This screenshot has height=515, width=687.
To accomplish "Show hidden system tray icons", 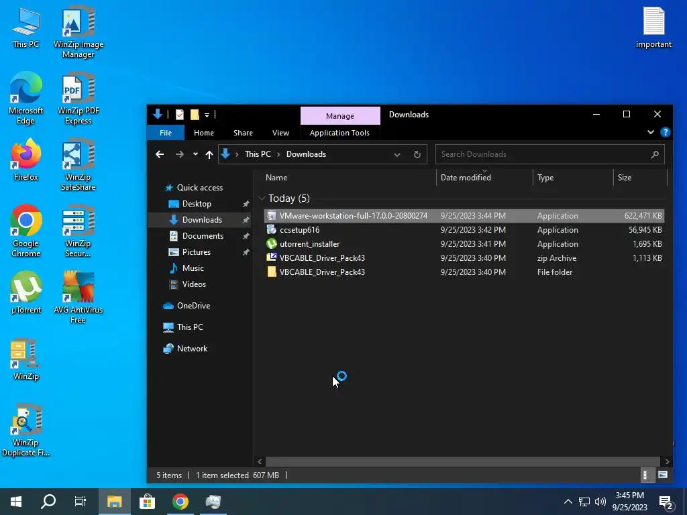I will click(568, 502).
